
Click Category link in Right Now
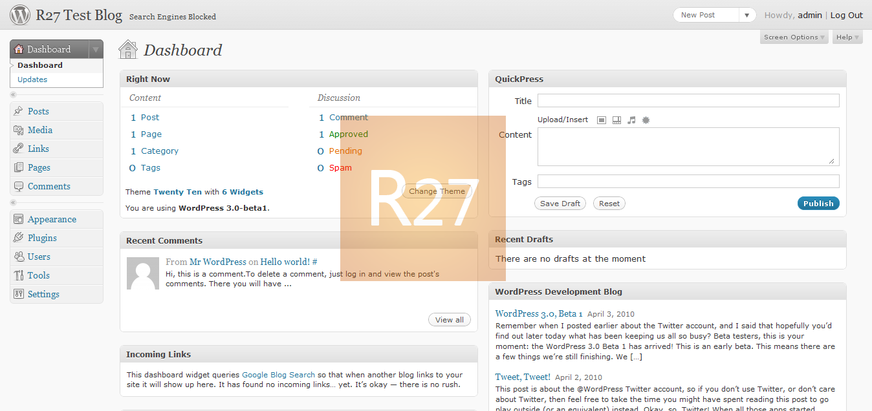(x=160, y=151)
